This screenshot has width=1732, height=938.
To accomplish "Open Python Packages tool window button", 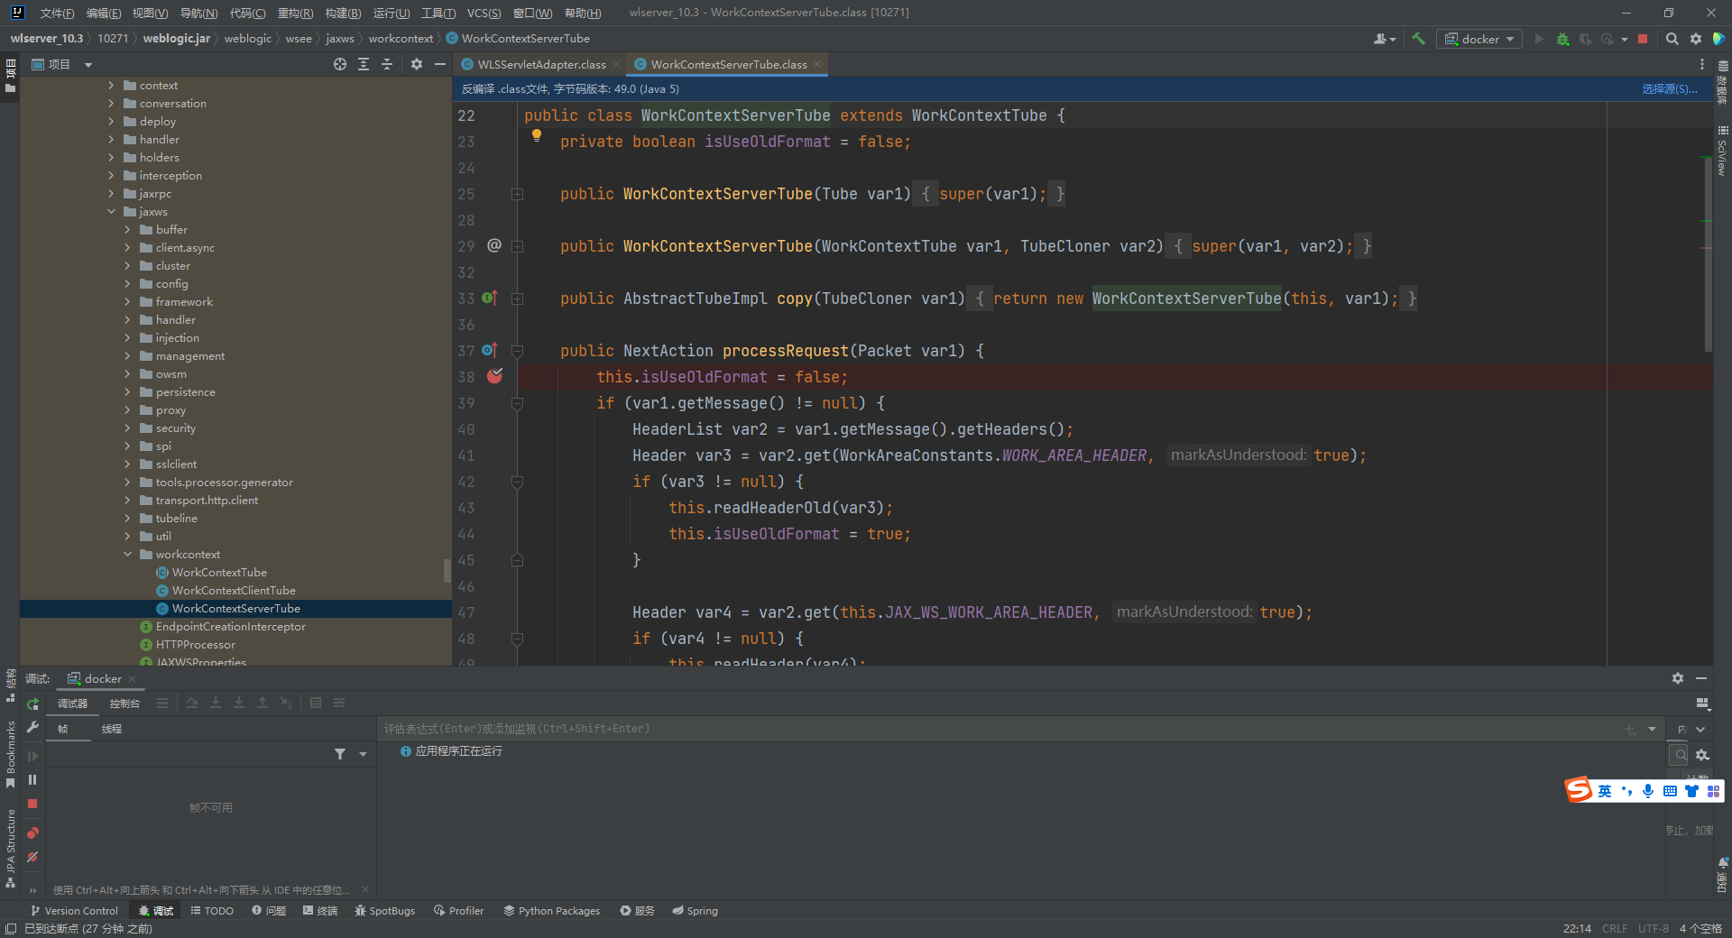I will [552, 911].
